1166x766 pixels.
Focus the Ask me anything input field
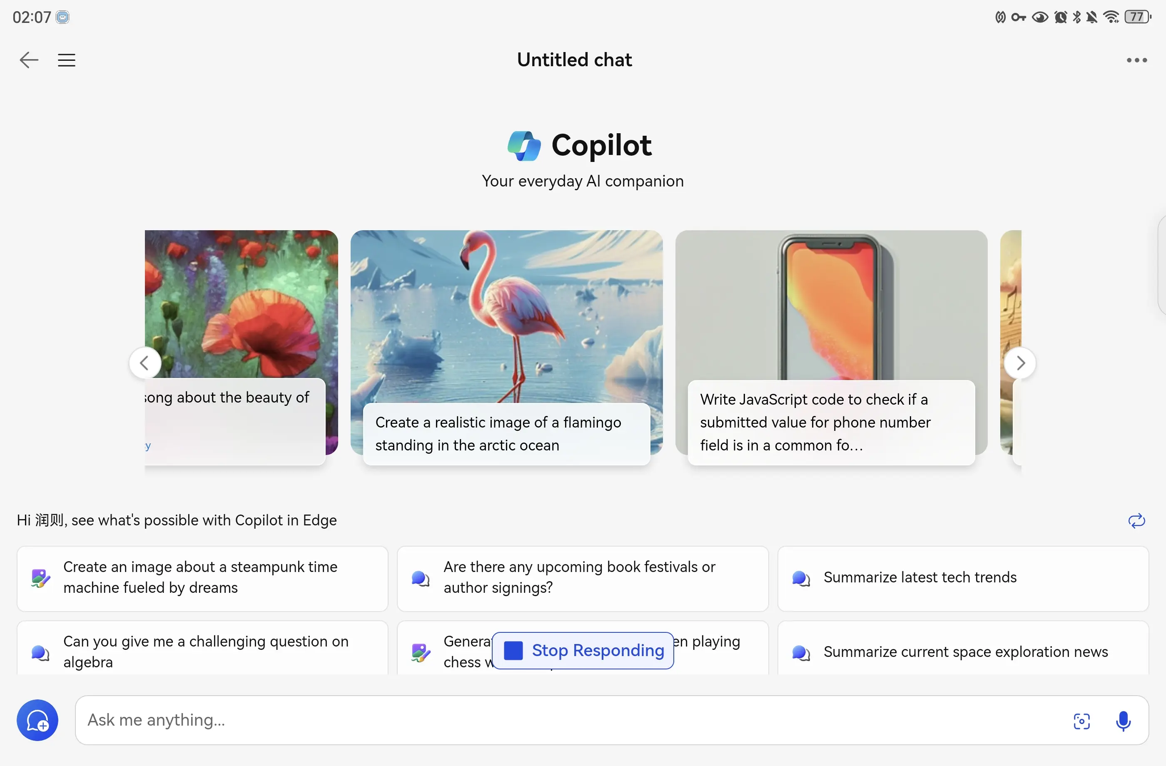(x=568, y=720)
